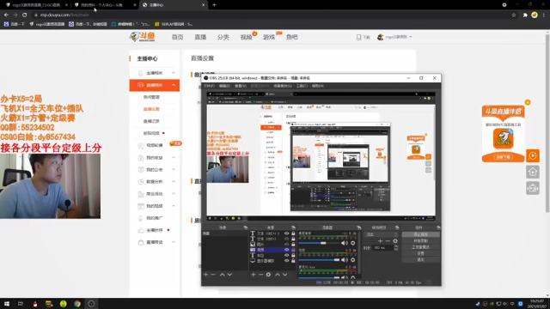Open settings gear of the first mixer channel

(x=353, y=243)
